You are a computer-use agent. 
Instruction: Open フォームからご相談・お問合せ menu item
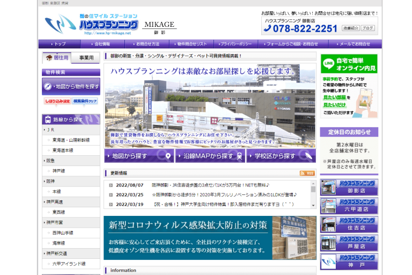[293, 44]
